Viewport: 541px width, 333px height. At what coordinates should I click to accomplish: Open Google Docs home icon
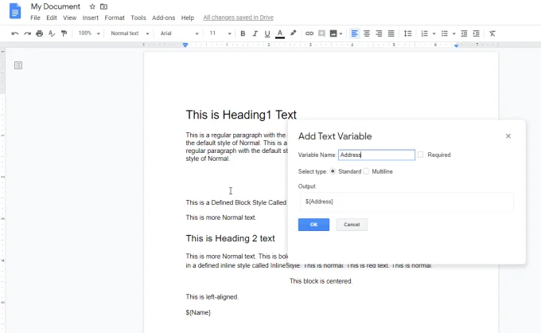point(15,11)
